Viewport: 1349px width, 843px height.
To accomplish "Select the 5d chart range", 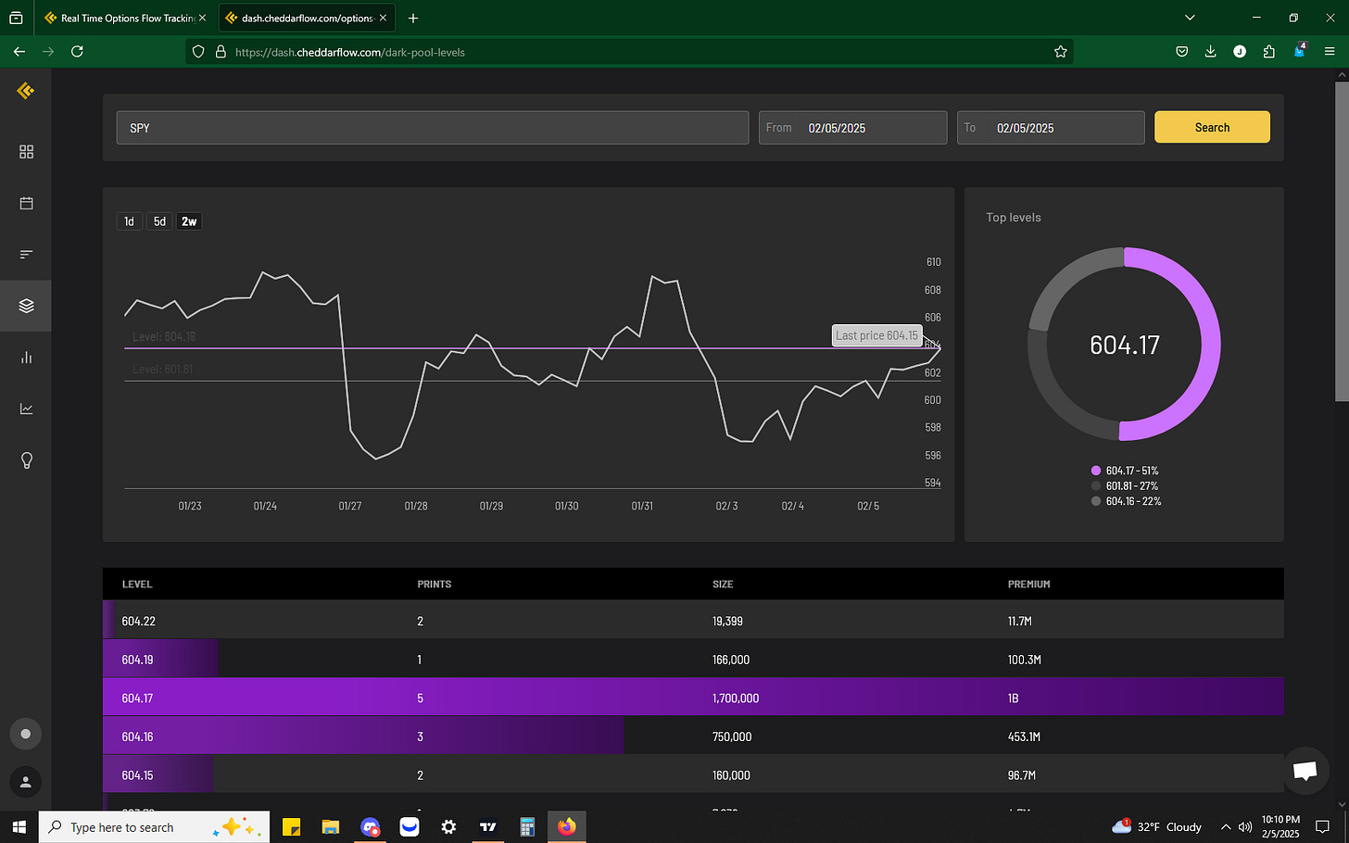I will (159, 221).
